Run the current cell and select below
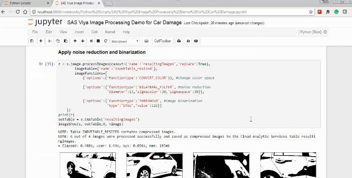This screenshot has width=352, height=178. (x=91, y=41)
